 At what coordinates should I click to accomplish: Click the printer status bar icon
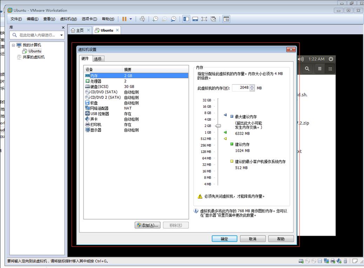pos(333,261)
